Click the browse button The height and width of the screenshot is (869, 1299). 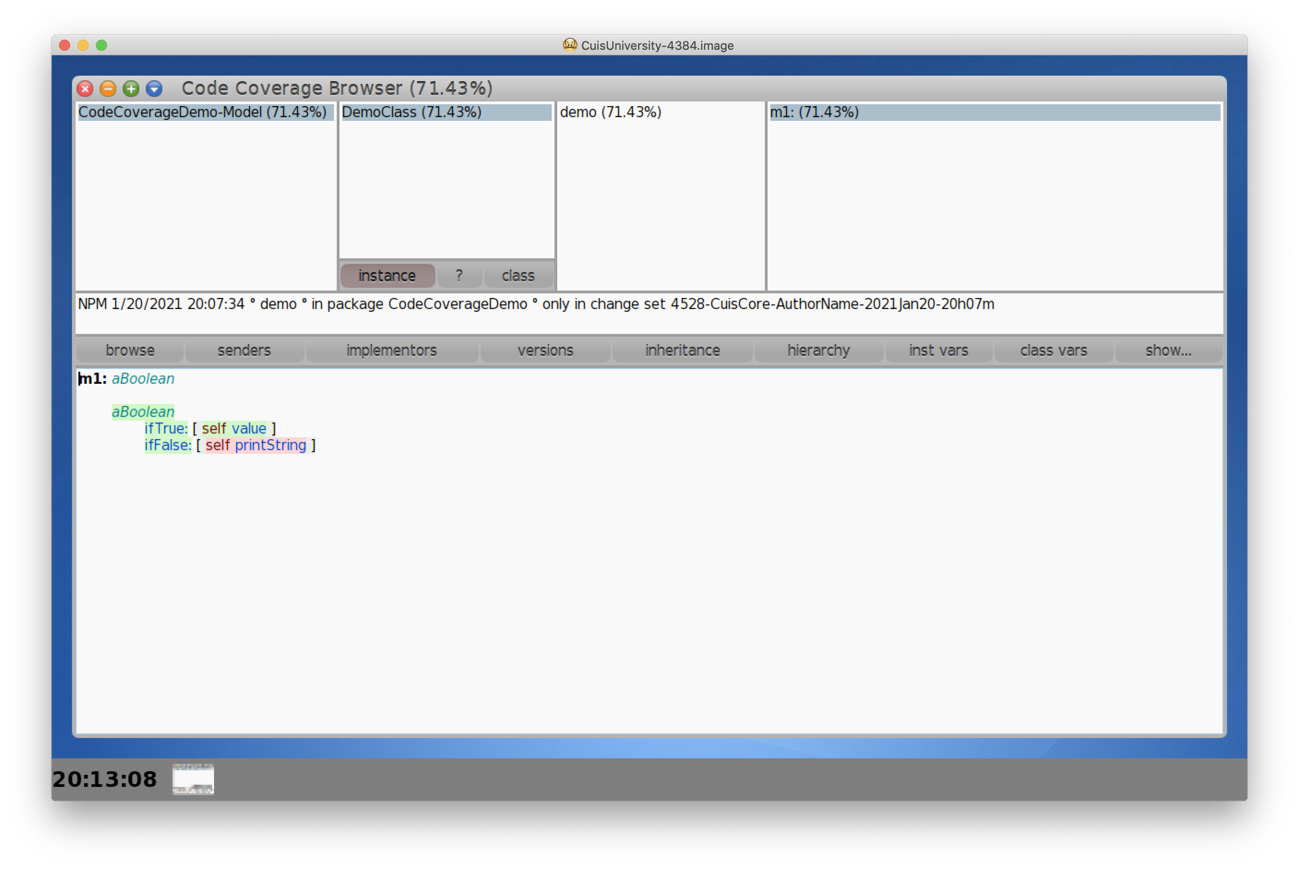(x=130, y=350)
